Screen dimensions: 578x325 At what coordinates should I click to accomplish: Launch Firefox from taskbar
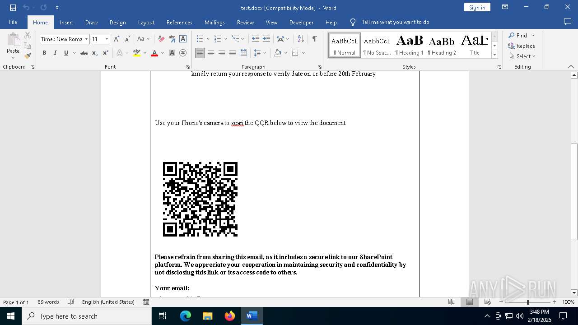click(x=230, y=316)
